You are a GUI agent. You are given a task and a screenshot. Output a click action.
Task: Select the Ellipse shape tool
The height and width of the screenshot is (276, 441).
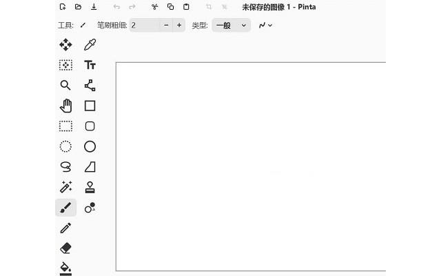pos(90,146)
